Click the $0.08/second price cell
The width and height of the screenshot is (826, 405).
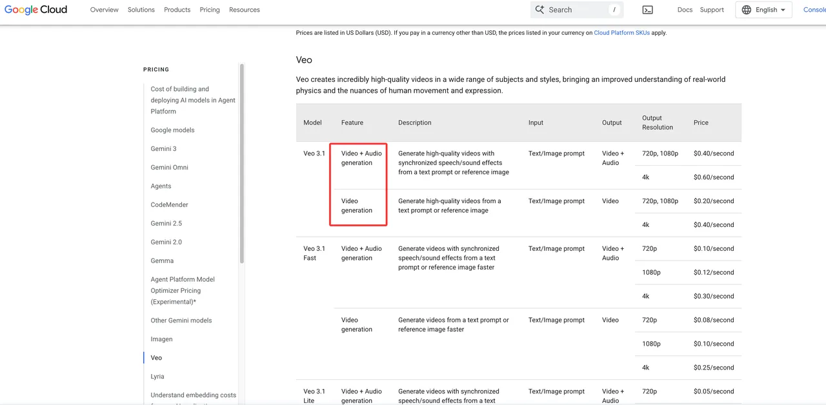(714, 320)
